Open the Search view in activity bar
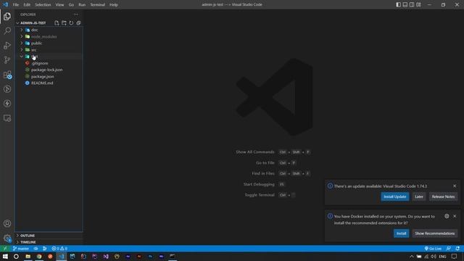Image resolution: width=464 pixels, height=261 pixels. click(x=7, y=30)
